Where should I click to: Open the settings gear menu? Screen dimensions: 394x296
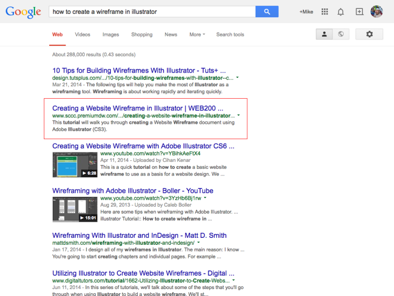click(x=369, y=34)
